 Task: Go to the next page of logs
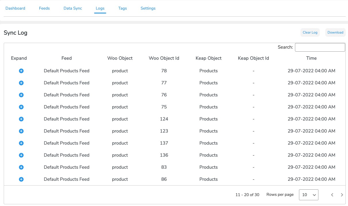(x=342, y=195)
